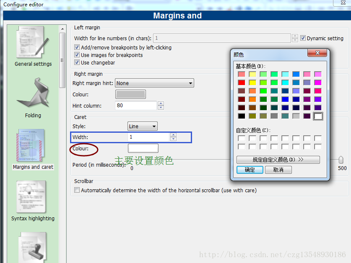Select the black basic color swatch
The height and width of the screenshot is (263, 351).
coord(242,116)
